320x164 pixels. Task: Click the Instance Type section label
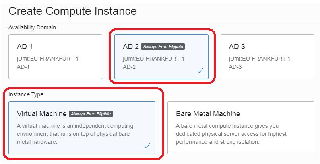coord(26,94)
